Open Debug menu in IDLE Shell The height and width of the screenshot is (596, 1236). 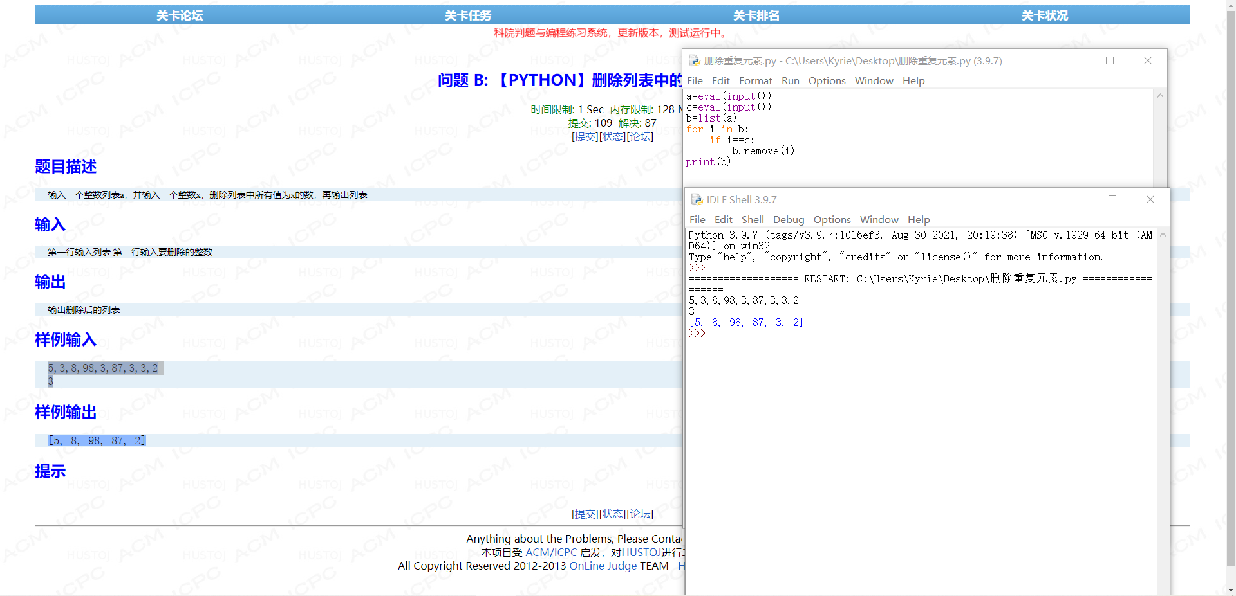pos(789,219)
